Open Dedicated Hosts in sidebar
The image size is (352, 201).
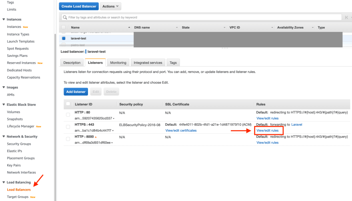coord(19,70)
